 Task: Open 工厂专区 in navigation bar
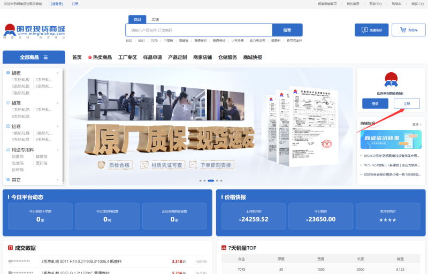tap(127, 57)
